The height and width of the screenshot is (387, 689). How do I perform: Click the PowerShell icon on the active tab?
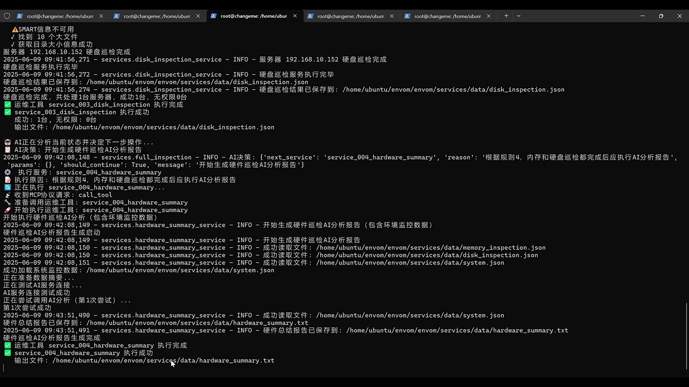point(214,16)
